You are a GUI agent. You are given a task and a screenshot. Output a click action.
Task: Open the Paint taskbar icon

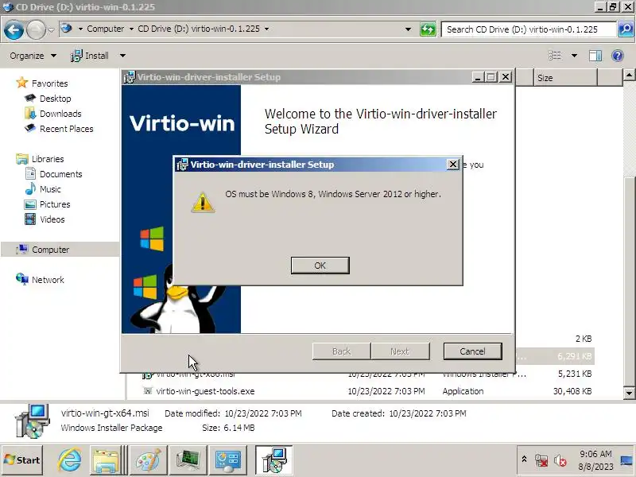(x=148, y=460)
